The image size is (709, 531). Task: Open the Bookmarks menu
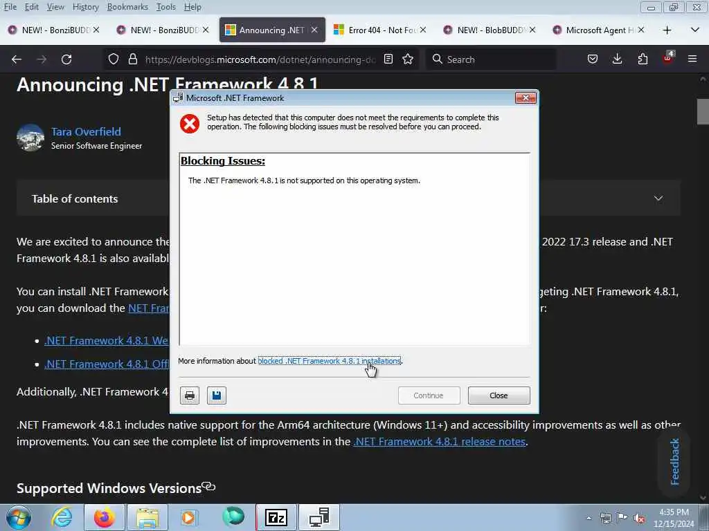click(127, 7)
